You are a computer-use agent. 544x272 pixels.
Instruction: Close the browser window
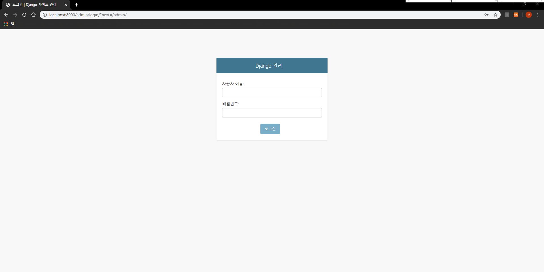[x=537, y=4]
